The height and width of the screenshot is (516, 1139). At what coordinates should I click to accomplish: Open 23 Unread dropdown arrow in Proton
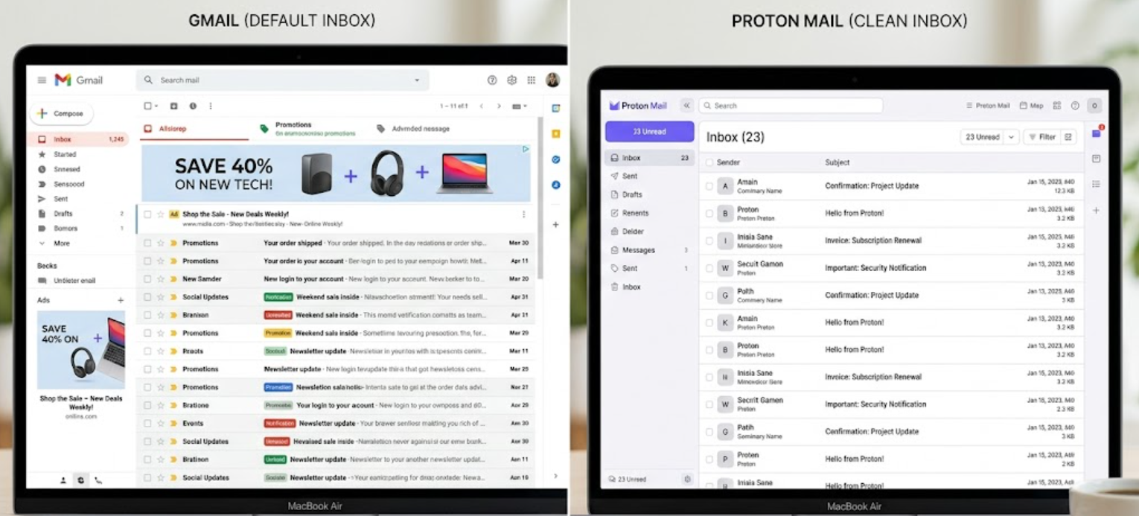(x=1011, y=137)
